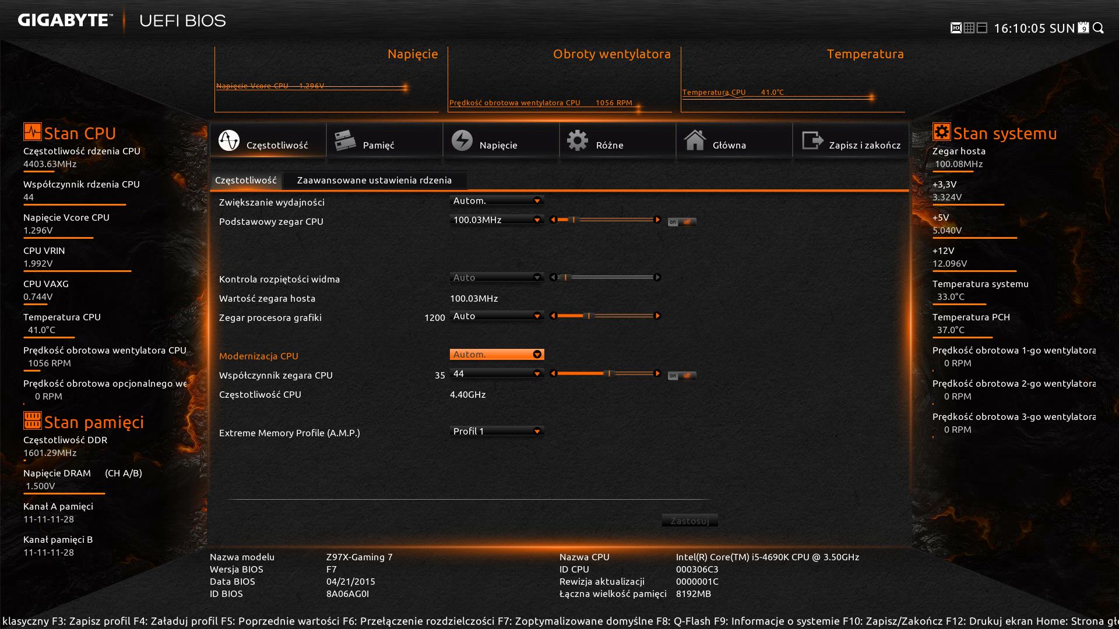Click Temperatura PCH 37.0°C reading
The height and width of the screenshot is (629, 1119).
click(x=951, y=330)
